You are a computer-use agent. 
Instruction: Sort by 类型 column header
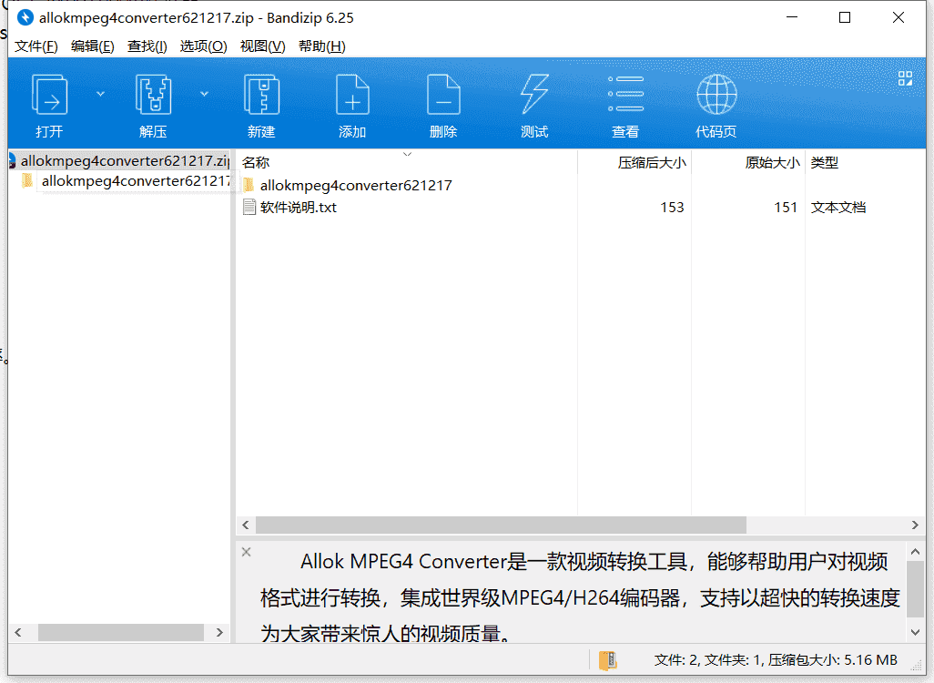point(825,163)
